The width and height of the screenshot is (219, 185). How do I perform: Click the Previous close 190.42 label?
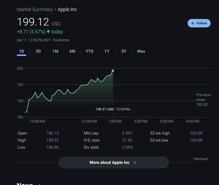[x=203, y=100]
